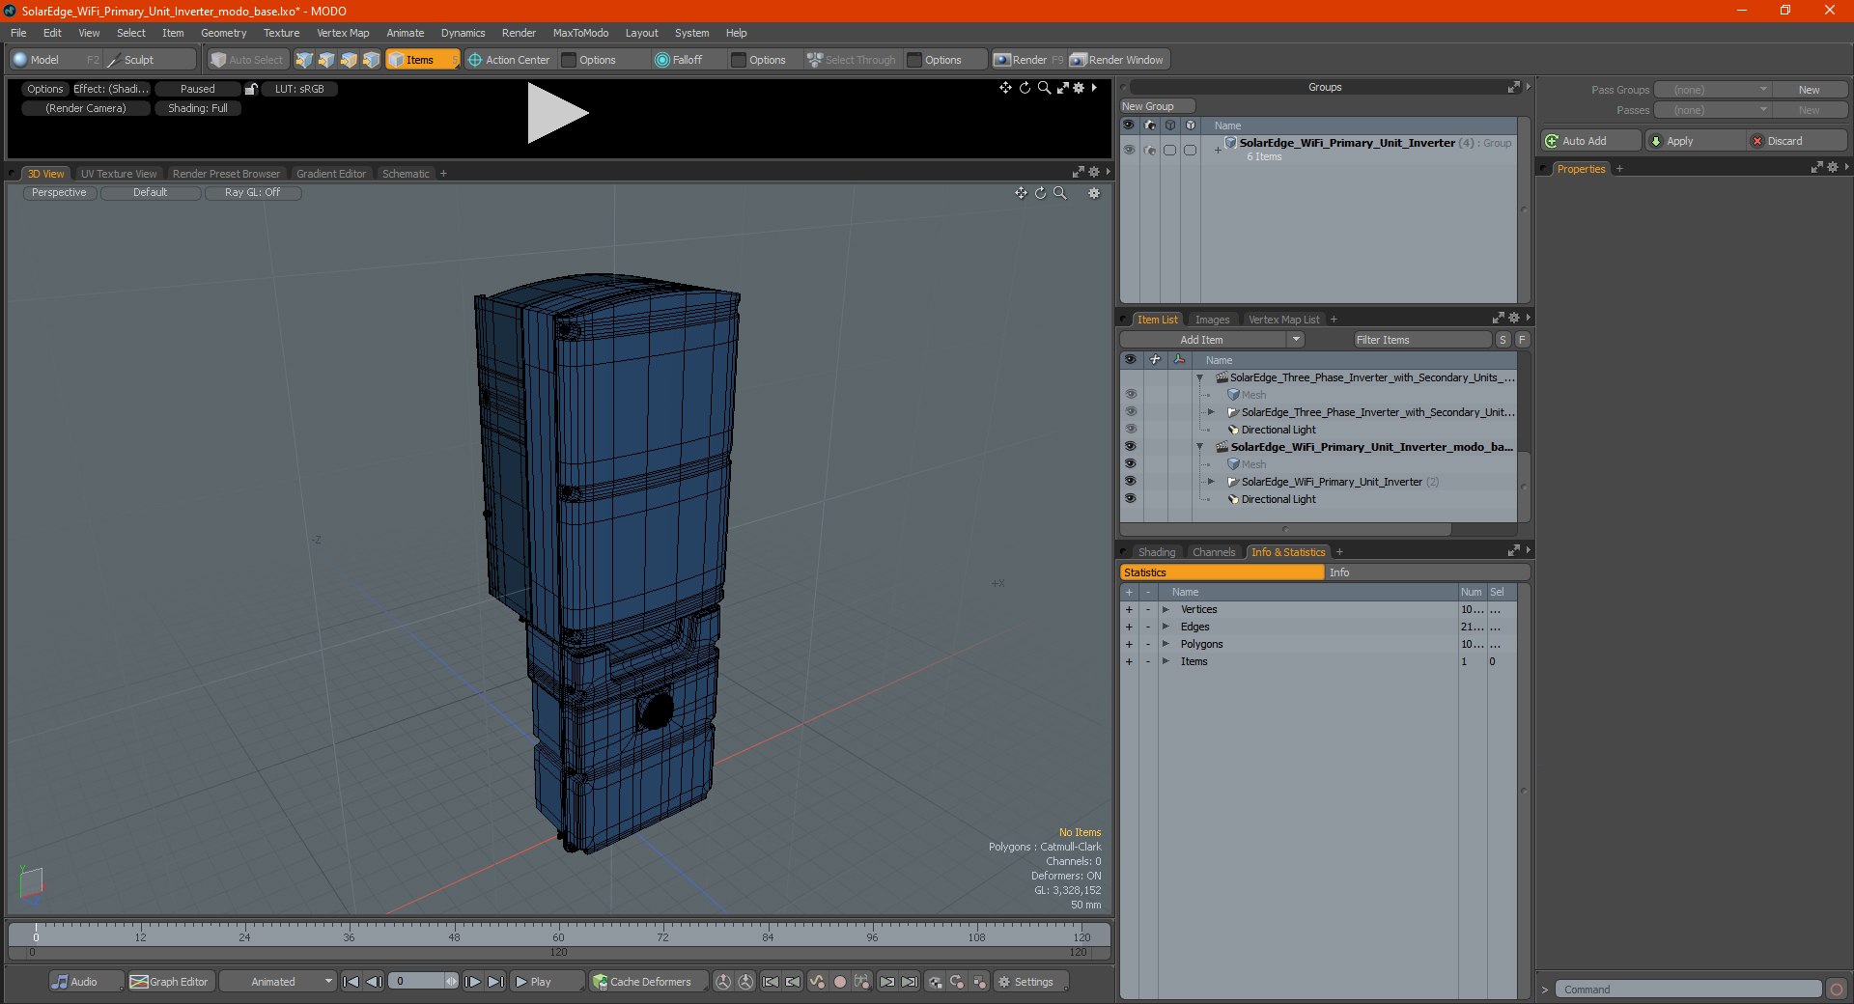Step to next frame
1854x1004 pixels.
473,982
